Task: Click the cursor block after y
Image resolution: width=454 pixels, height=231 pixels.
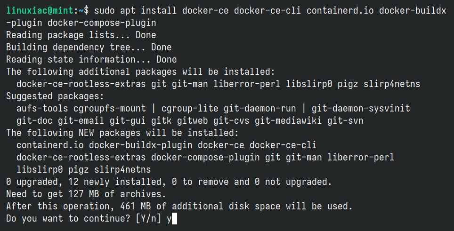Action: coord(174,219)
